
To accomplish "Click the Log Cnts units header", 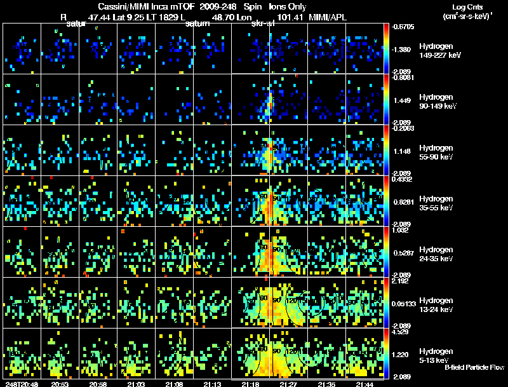I will 467,11.
